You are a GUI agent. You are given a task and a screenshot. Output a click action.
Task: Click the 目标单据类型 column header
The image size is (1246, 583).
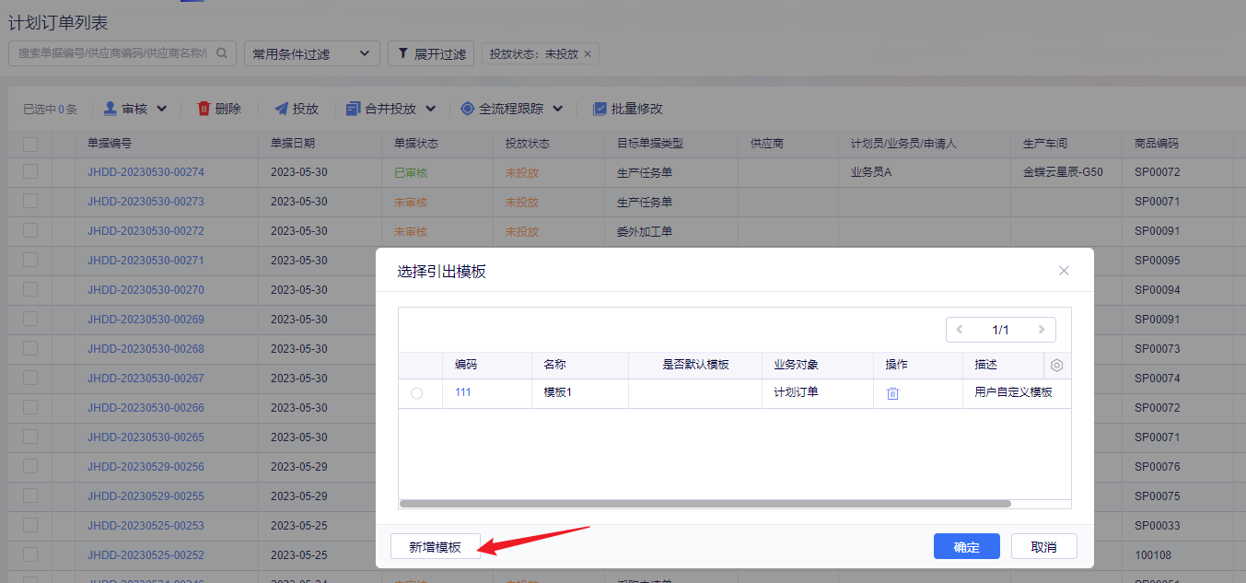click(650, 144)
